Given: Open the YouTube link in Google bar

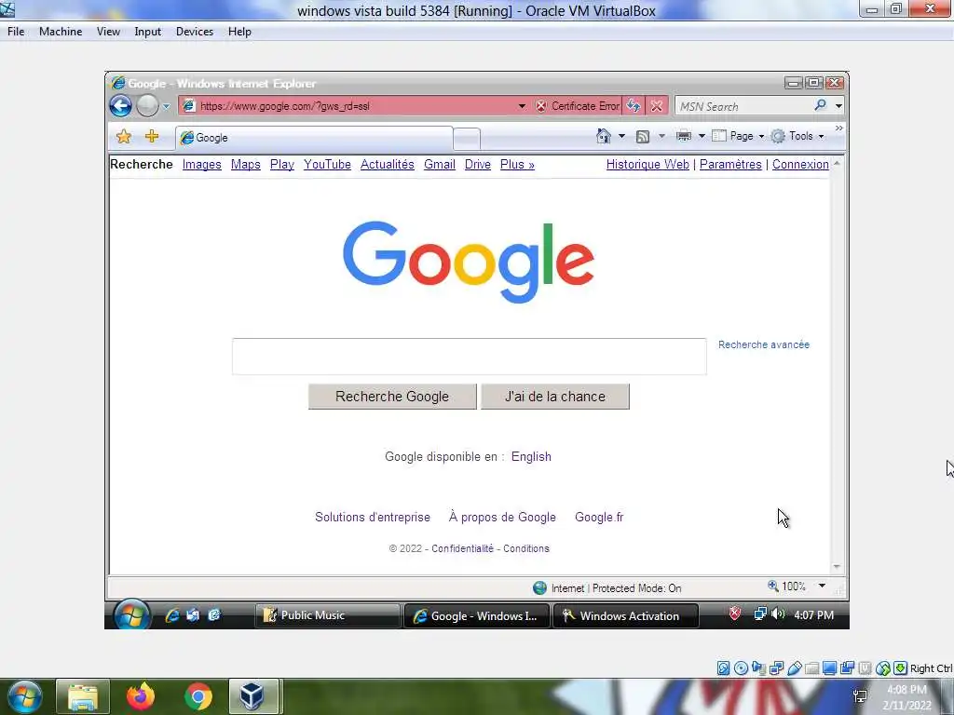Looking at the screenshot, I should click(x=327, y=165).
